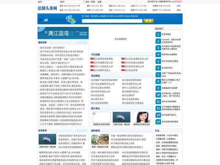This screenshot has height=165, width=220.
Task: Click rank number 7 badge in 阅读排行
Action: 158,75
